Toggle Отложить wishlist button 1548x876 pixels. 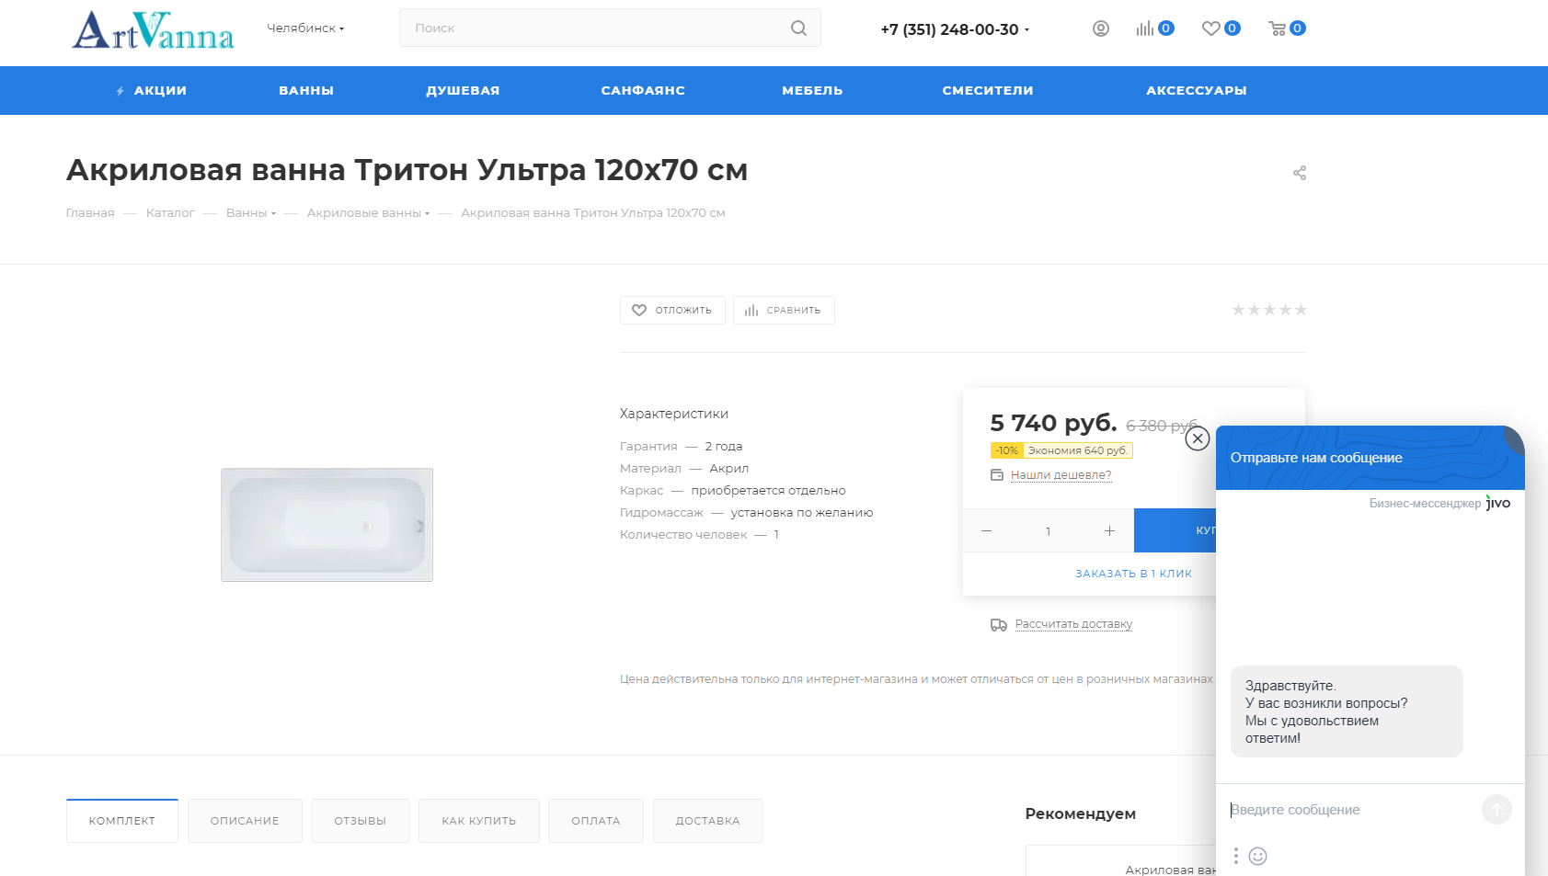(x=672, y=311)
